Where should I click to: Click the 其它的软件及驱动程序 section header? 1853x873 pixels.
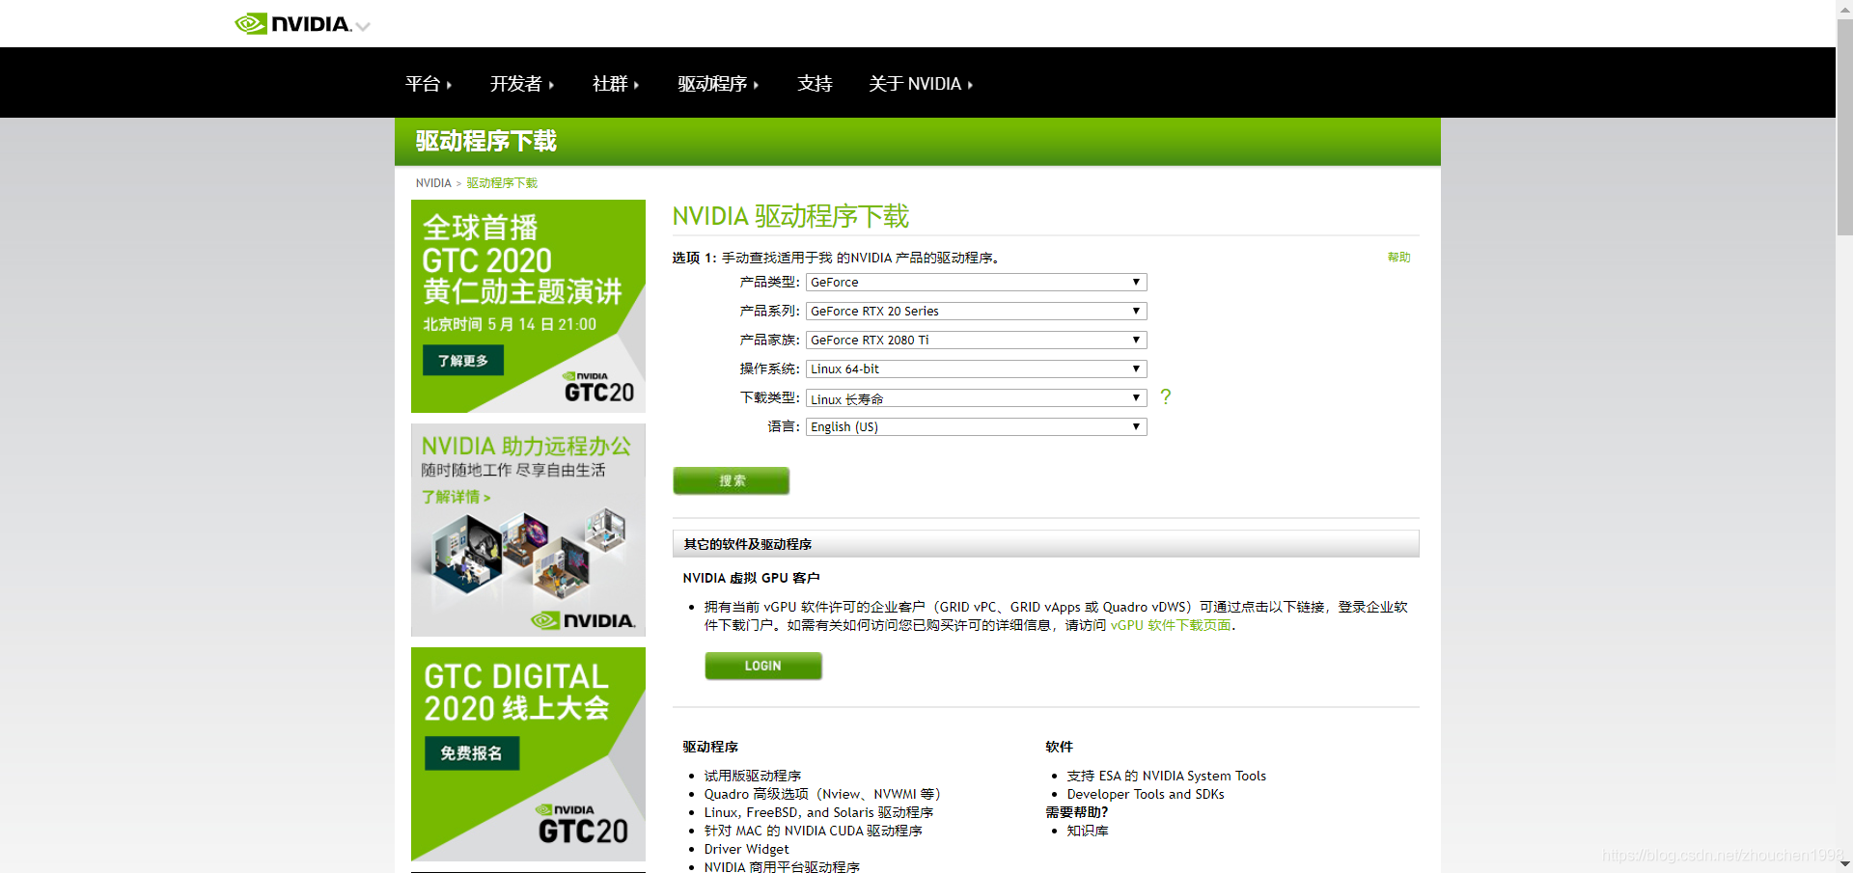pyautogui.click(x=1046, y=544)
